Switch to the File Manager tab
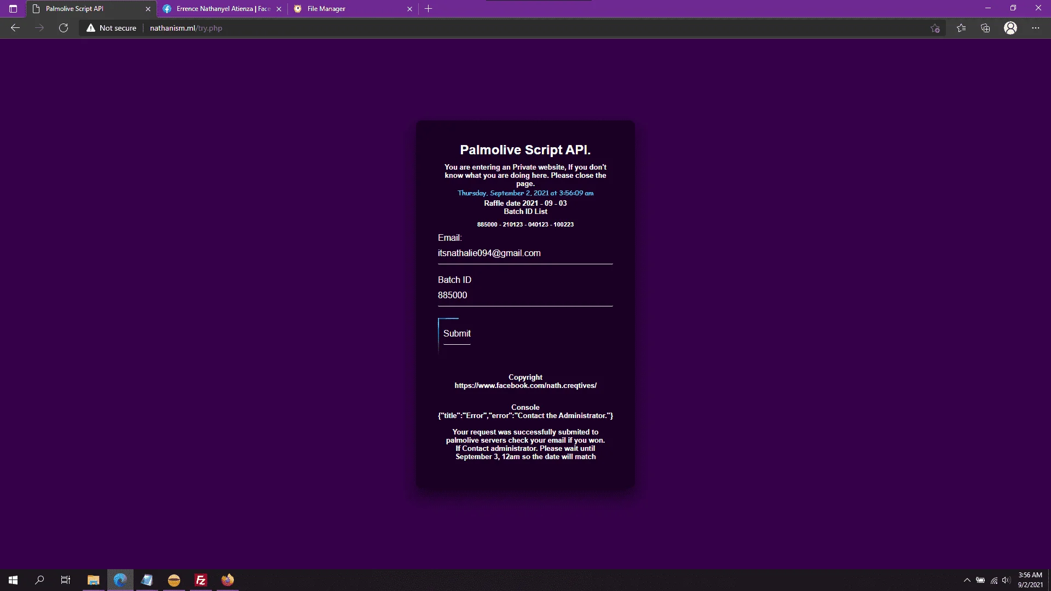Viewport: 1051px width, 591px height. click(x=353, y=9)
